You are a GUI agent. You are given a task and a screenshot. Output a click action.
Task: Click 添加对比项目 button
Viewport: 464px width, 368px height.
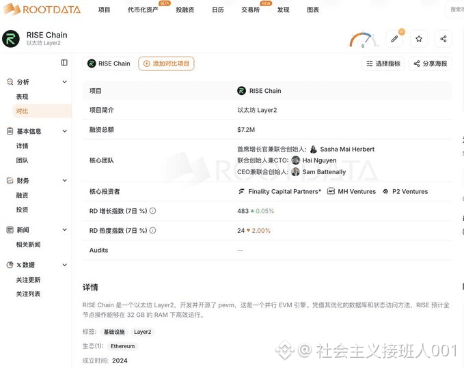pos(166,63)
